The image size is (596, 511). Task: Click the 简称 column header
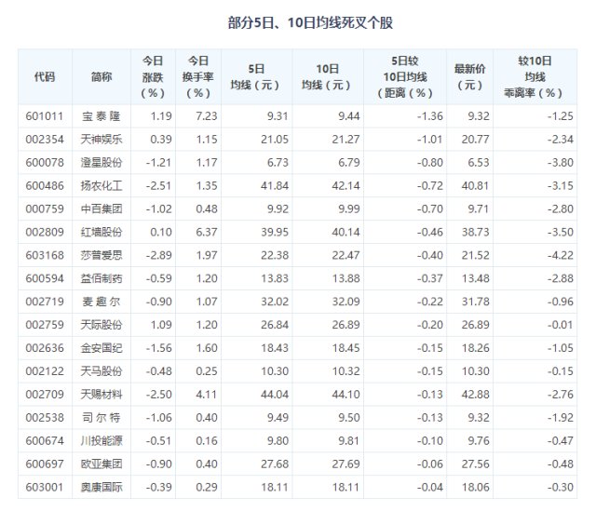tap(102, 77)
